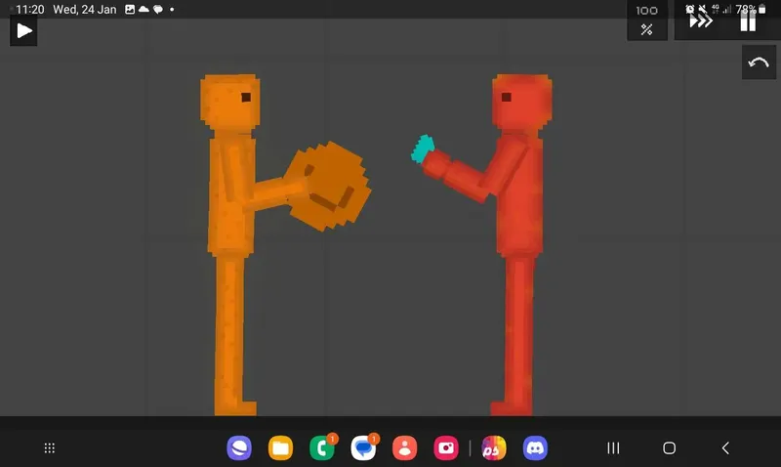The height and width of the screenshot is (467, 781).
Task: Open the yellow My Files app
Action: [x=281, y=447]
